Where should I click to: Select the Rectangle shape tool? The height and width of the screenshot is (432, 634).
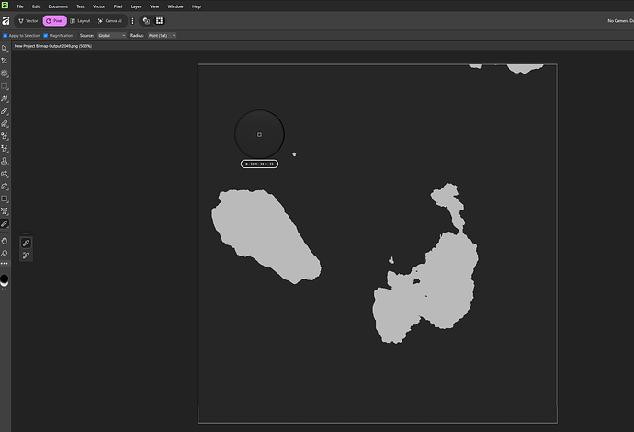[x=5, y=199]
